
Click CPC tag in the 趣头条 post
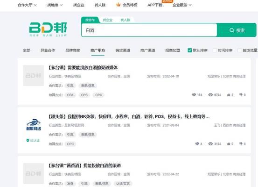pyautogui.click(x=70, y=144)
